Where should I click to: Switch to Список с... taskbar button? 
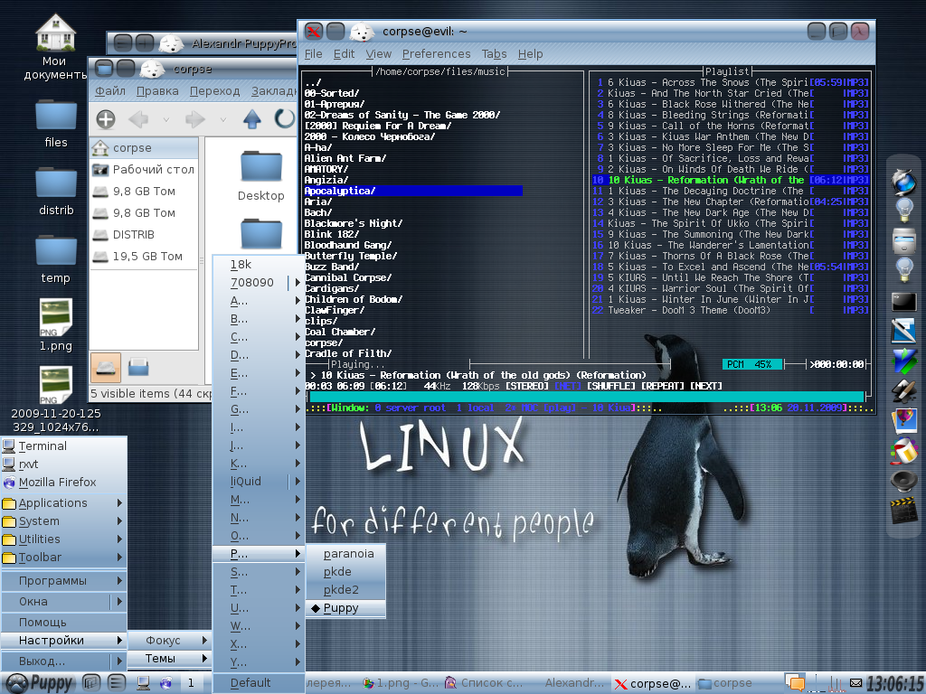pyautogui.click(x=485, y=683)
